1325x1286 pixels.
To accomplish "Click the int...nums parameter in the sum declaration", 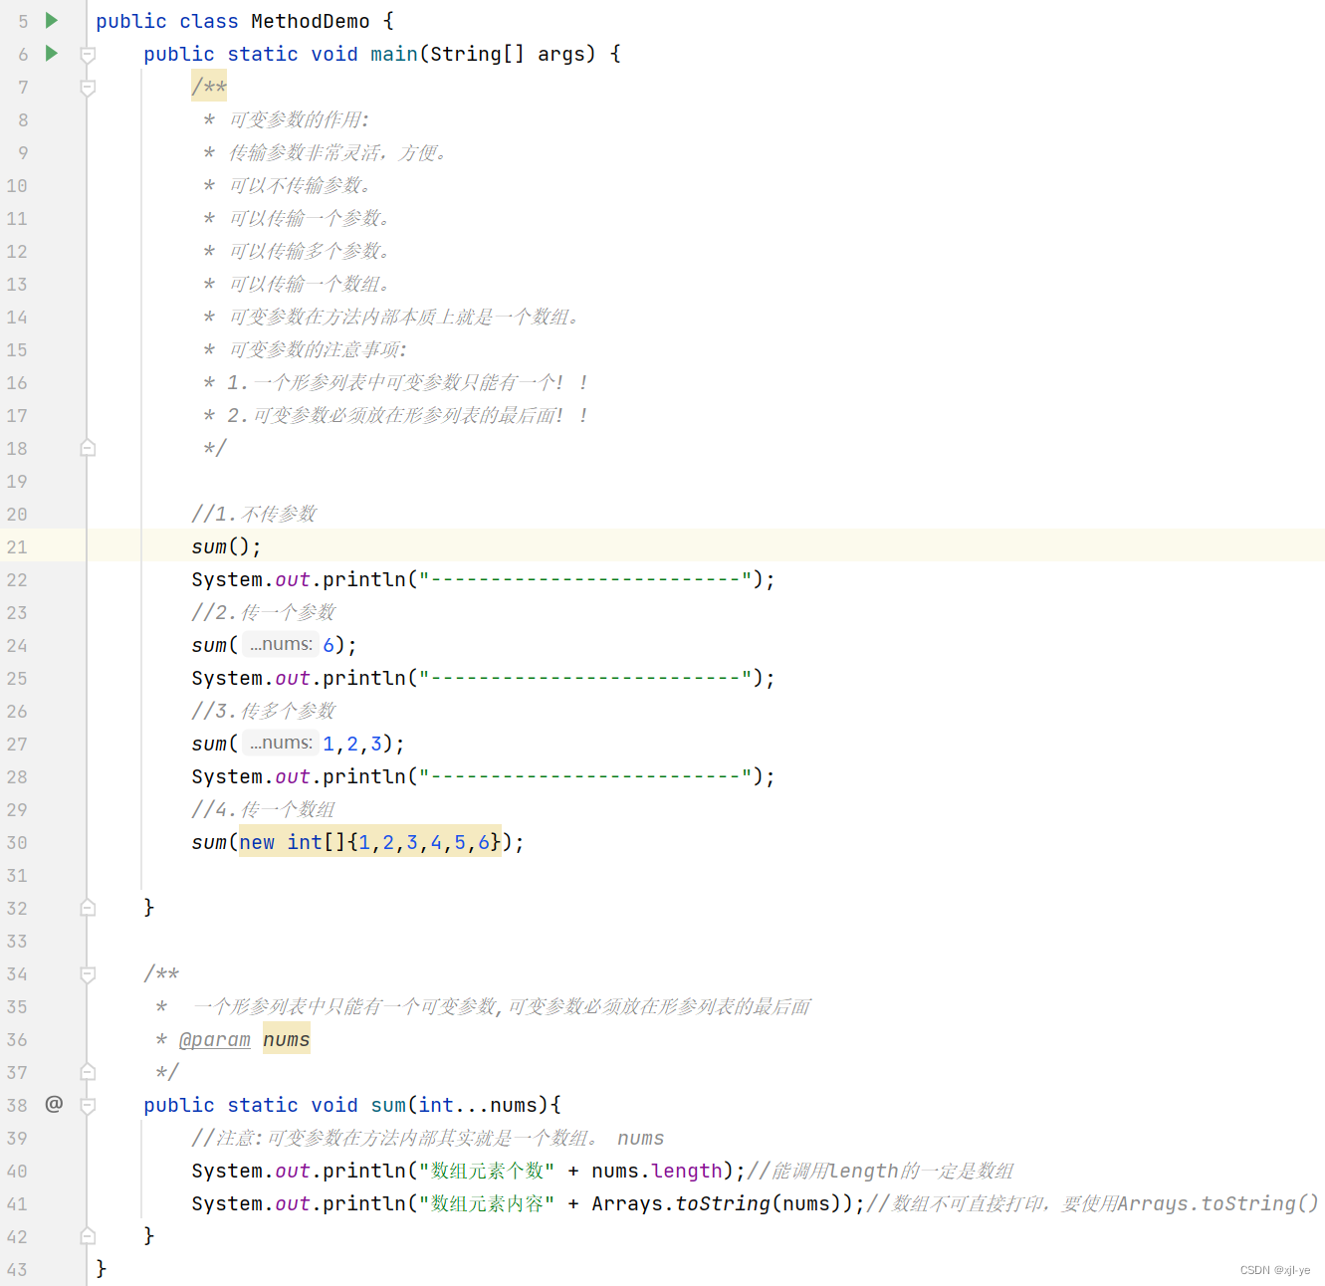I will [478, 1105].
